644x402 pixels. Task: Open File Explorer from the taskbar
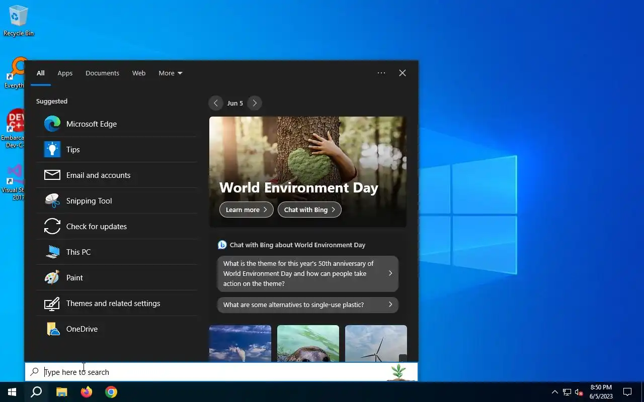pos(61,392)
